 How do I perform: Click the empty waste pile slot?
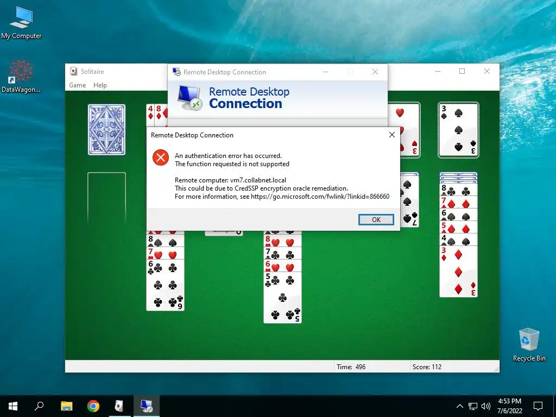[x=107, y=198]
